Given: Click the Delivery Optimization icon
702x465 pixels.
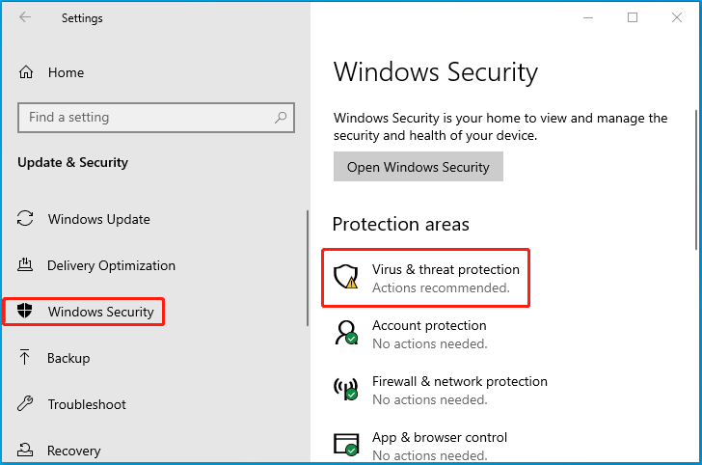Looking at the screenshot, I should pyautogui.click(x=26, y=265).
